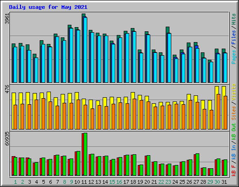This screenshot has height=187, width=239.
Task: Click day 2 on the x-axis
Action: [22, 182]
